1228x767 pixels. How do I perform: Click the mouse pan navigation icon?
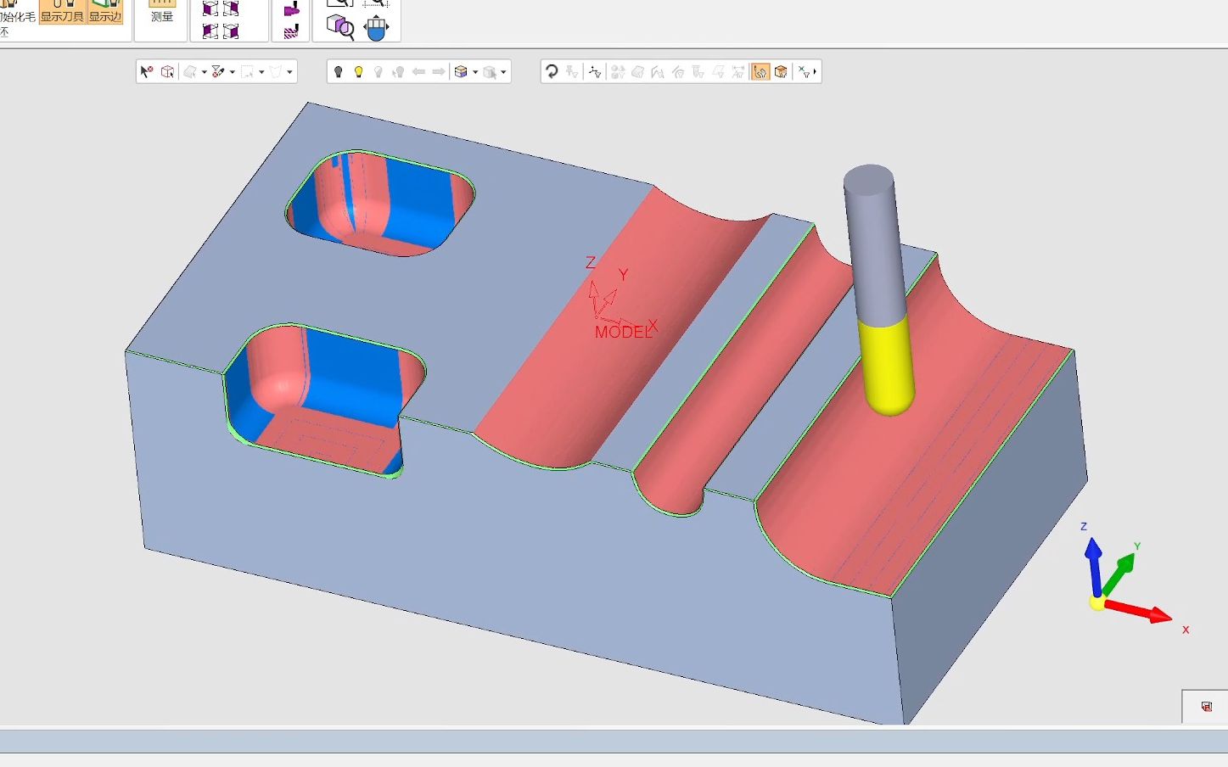point(376,28)
